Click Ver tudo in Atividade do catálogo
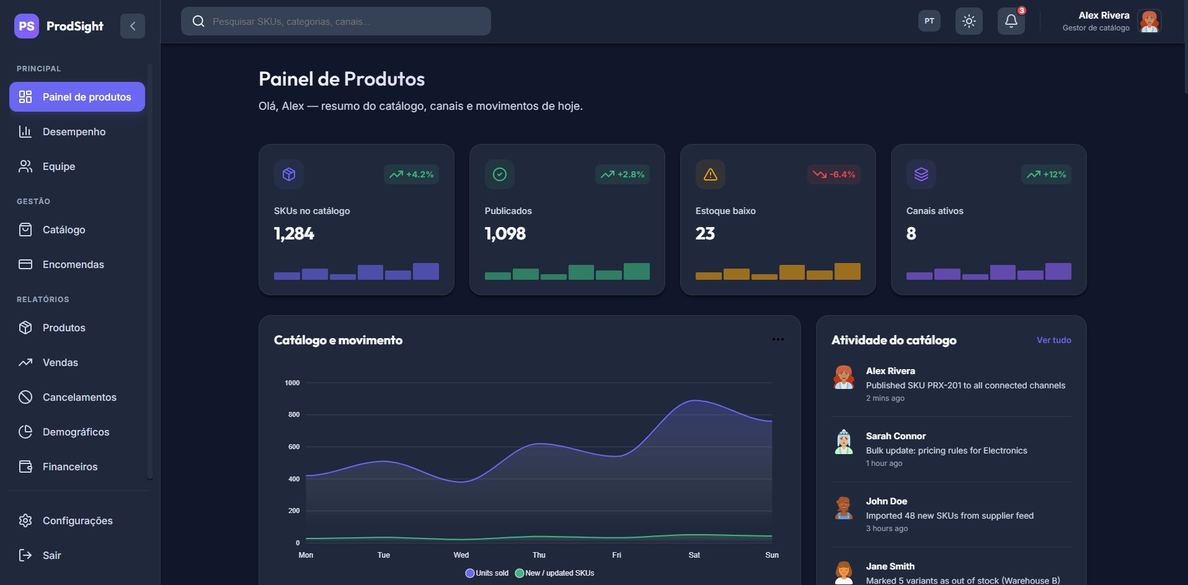Screen dimensions: 1188x585 click(1054, 340)
